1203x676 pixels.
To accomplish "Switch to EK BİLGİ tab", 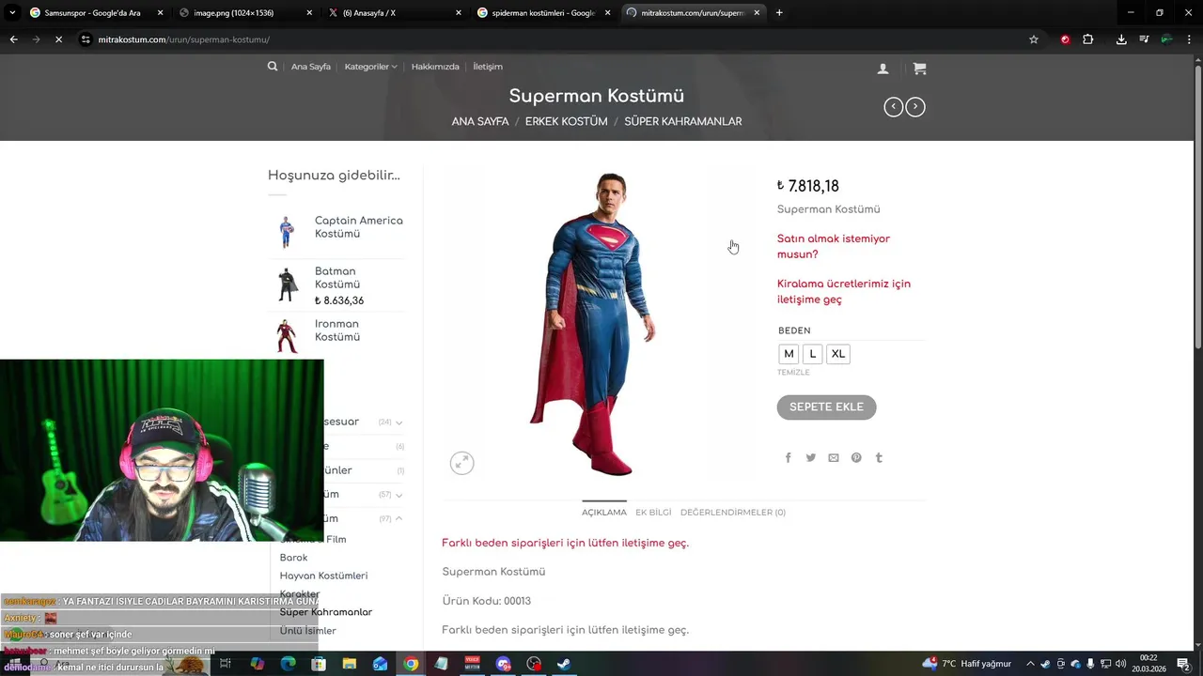I will point(653,513).
